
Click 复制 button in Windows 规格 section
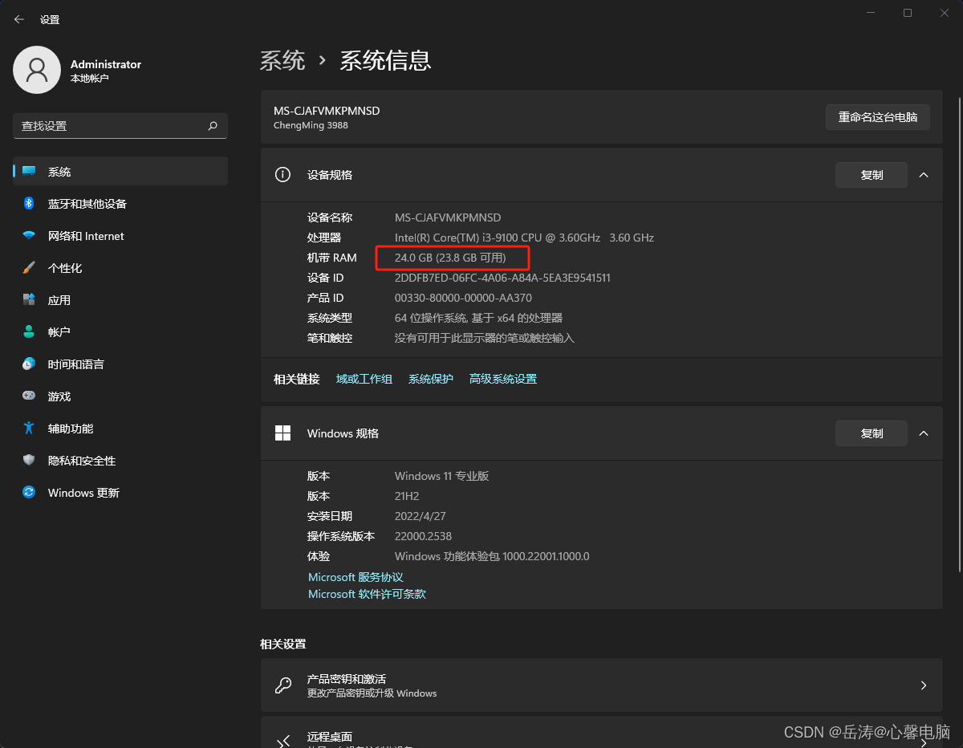click(x=872, y=433)
